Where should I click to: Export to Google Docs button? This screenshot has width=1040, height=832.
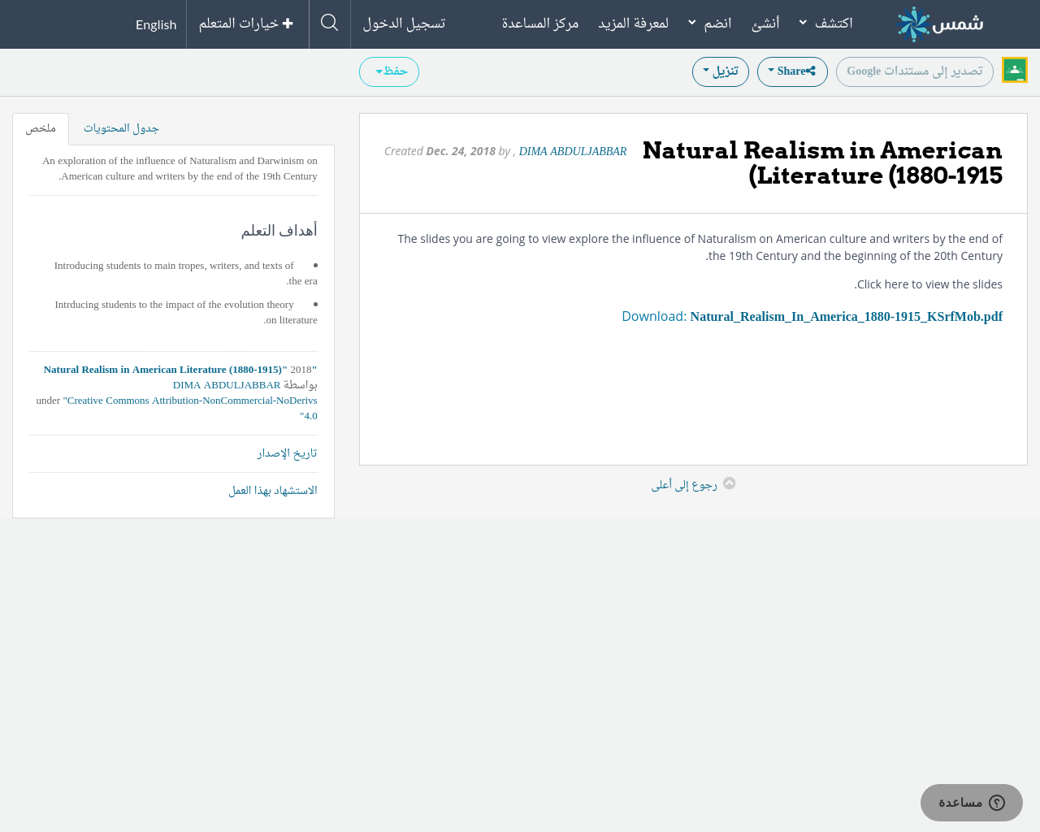coord(914,71)
